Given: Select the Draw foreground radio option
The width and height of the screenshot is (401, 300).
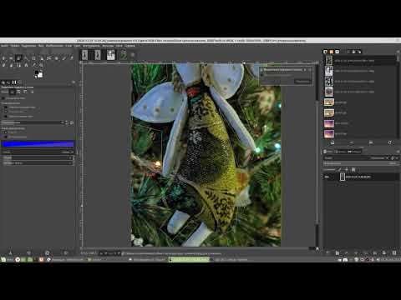Looking at the screenshot, I should click(6, 107).
